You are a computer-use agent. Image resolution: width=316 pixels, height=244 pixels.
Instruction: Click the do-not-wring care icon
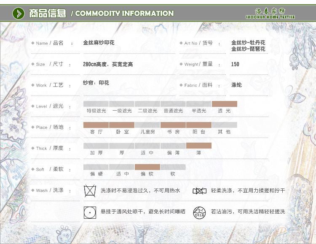click(x=199, y=191)
